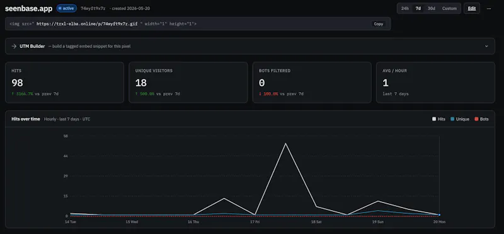Toggle the Unique series in legend
The image size is (504, 234).
pos(460,119)
